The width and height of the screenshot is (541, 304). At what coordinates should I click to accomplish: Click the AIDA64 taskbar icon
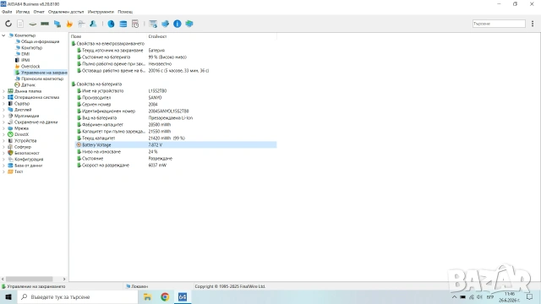click(183, 296)
